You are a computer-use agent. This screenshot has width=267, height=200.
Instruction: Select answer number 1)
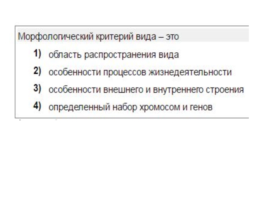(x=37, y=54)
